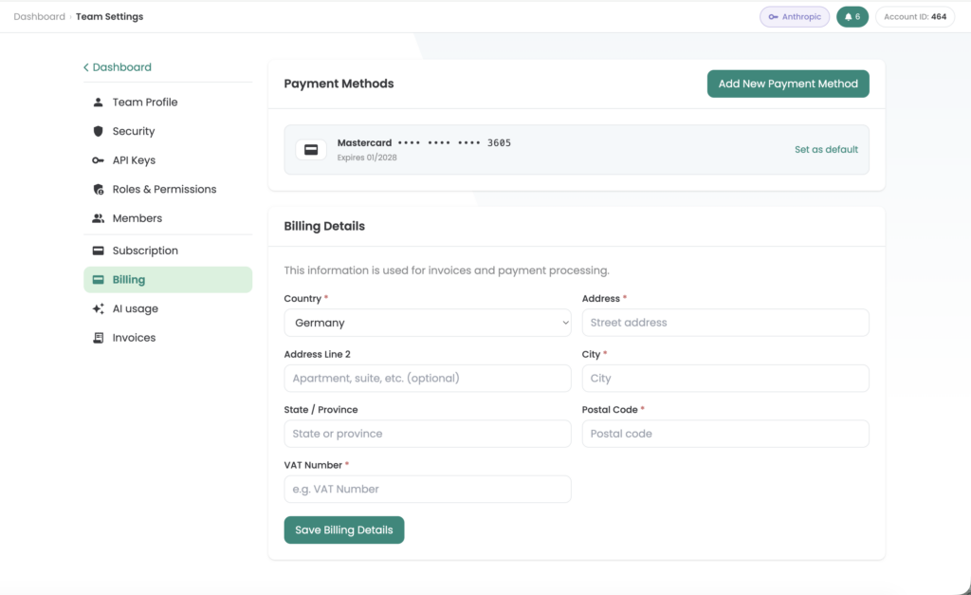Screen dimensions: 971x595
Task: Go to API Keys section
Action: (168, 160)
